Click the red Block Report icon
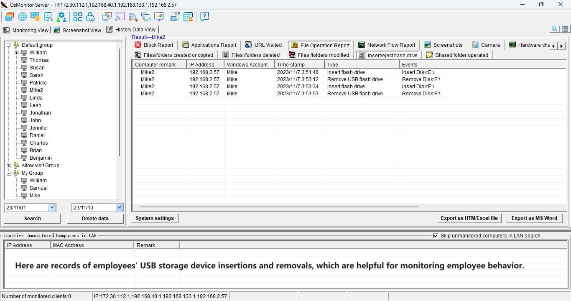 pos(138,45)
